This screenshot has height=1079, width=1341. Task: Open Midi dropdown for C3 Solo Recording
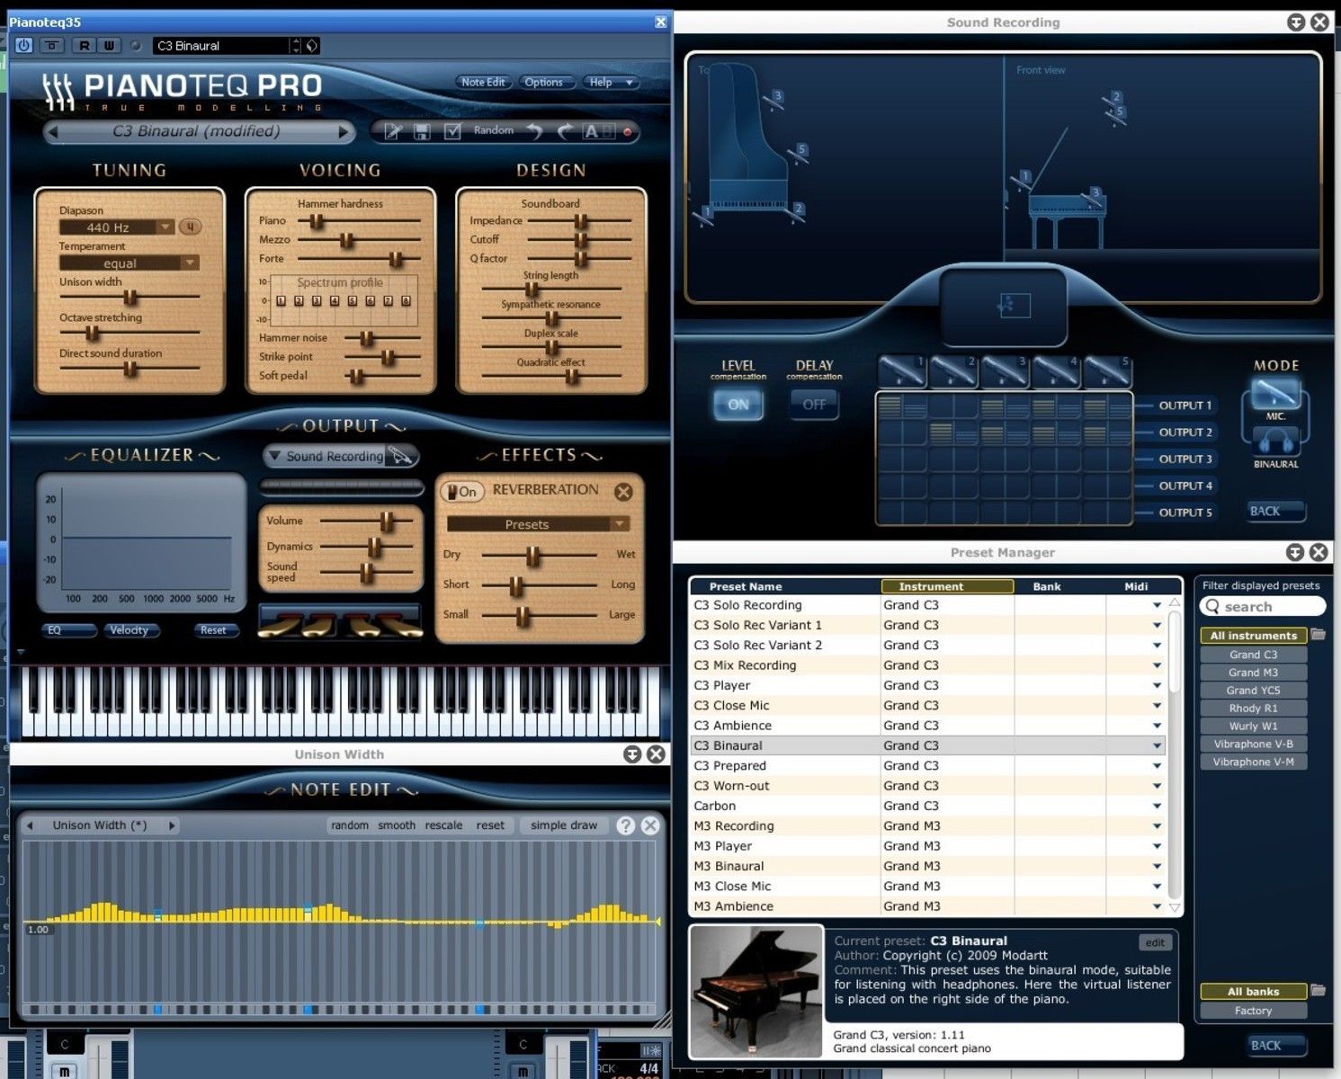coord(1157,605)
